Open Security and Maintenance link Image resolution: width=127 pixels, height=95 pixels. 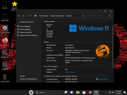click(28, 79)
